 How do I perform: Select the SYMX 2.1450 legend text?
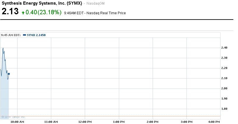click(36, 35)
